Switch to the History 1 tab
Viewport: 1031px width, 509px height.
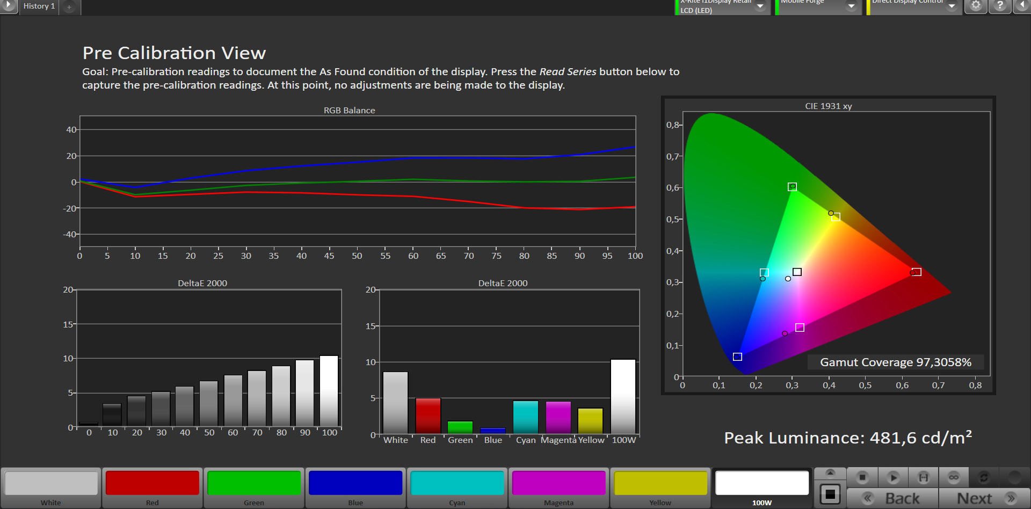tap(39, 6)
